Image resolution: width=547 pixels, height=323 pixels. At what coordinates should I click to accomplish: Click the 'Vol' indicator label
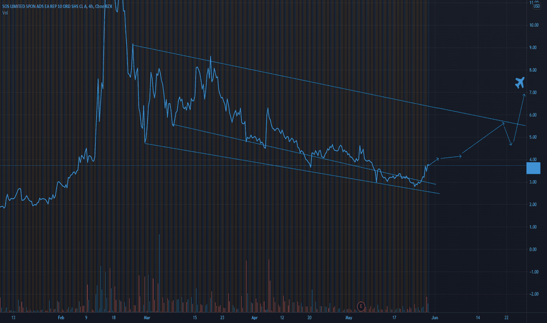[x=5, y=13]
